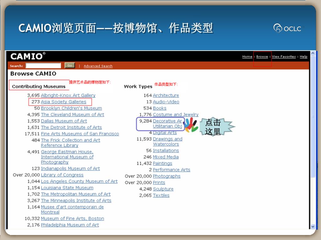Select the 'Work Types' heading text
321x240 pixels.
(x=138, y=86)
